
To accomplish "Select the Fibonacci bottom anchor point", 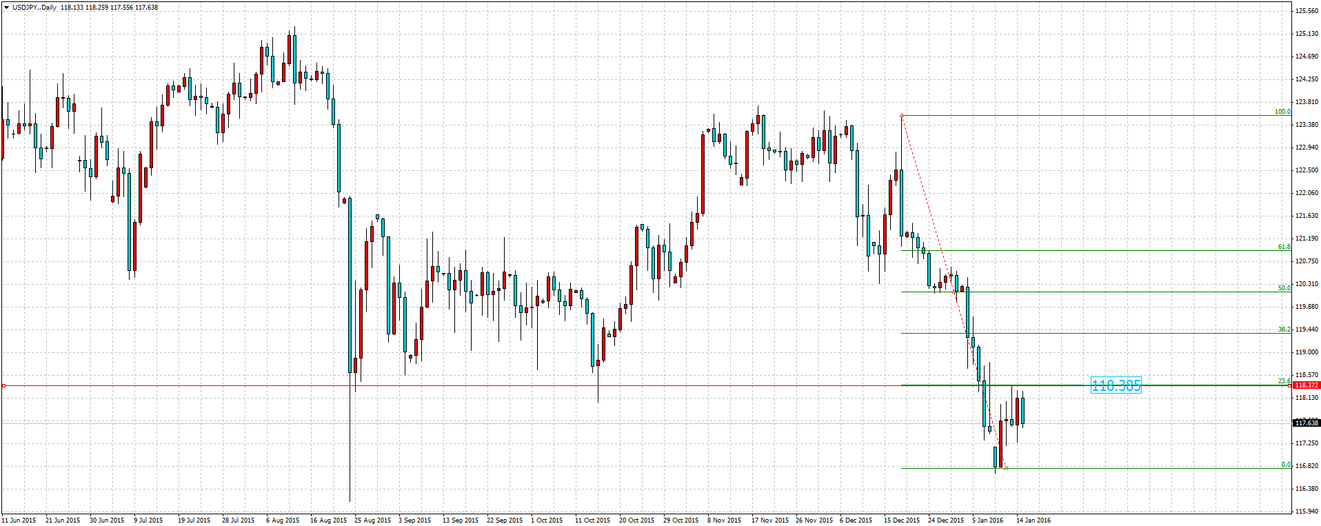I will tap(1007, 468).
